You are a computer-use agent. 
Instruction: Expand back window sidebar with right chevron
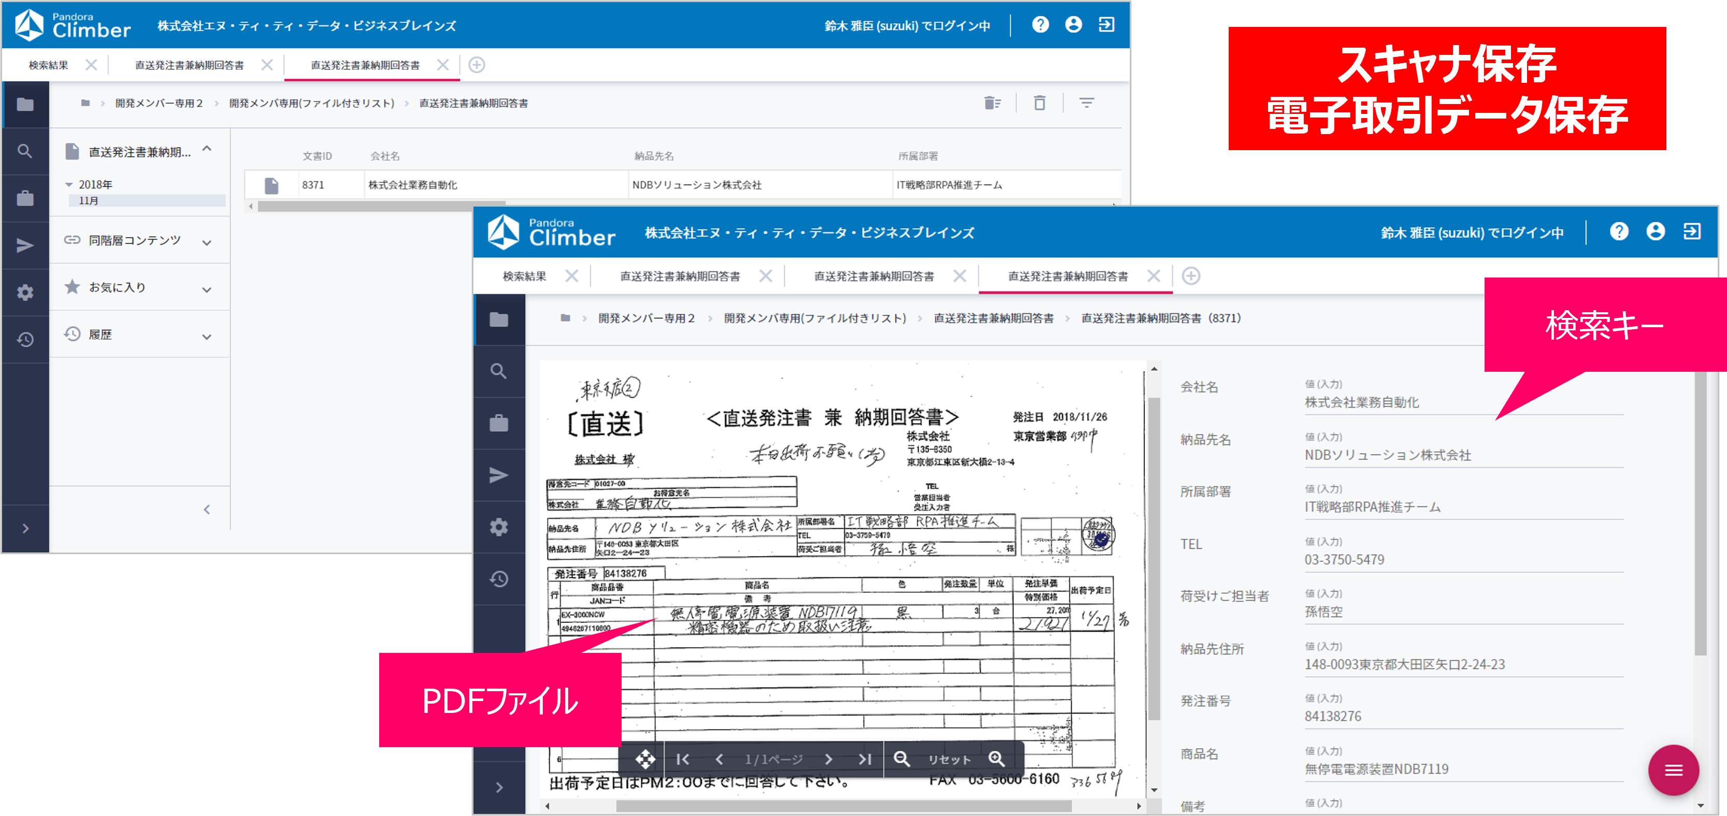click(x=25, y=528)
